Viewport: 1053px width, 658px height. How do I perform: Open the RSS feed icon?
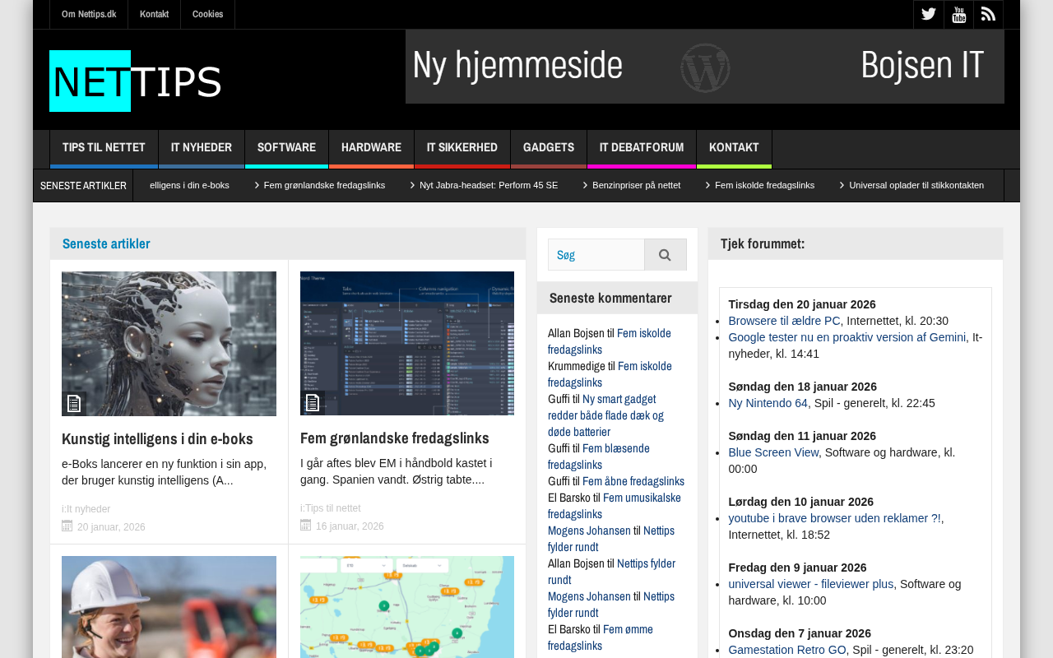(988, 15)
